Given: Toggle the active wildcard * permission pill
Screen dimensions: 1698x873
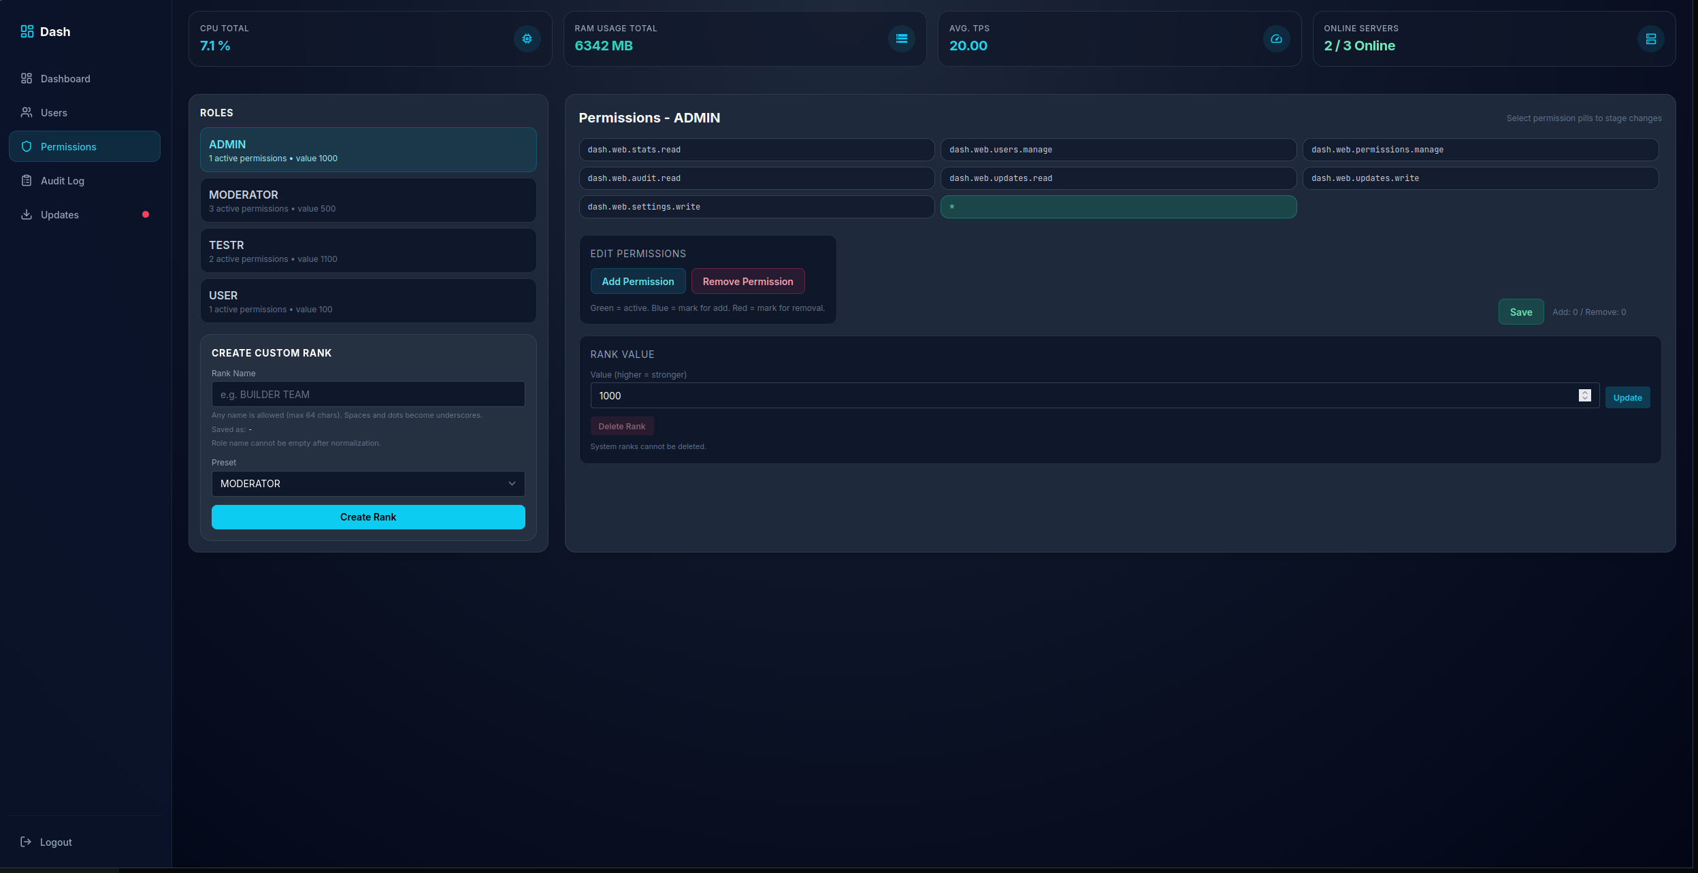Looking at the screenshot, I should point(1118,207).
